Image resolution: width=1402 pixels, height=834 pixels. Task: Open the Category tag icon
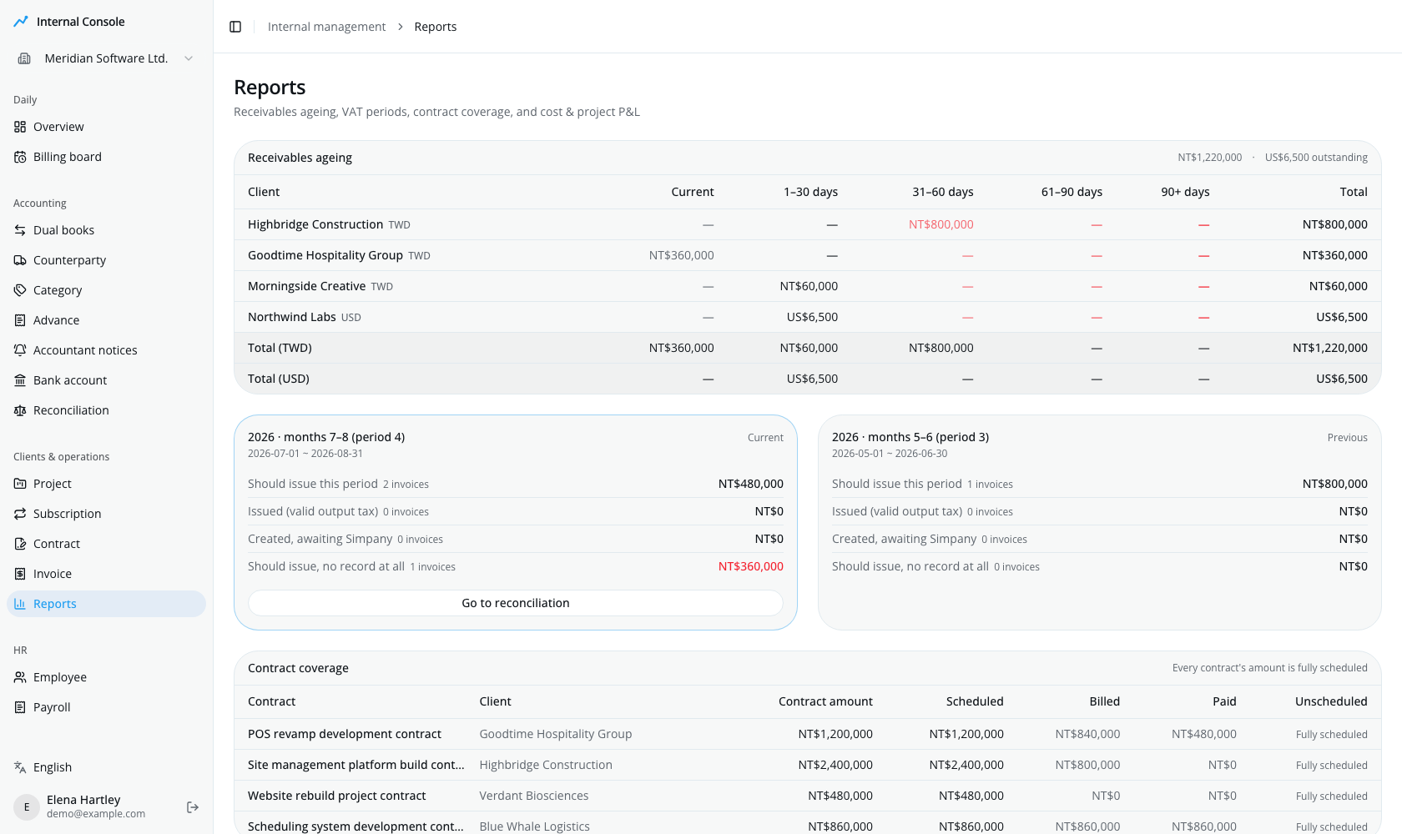tap(20, 290)
